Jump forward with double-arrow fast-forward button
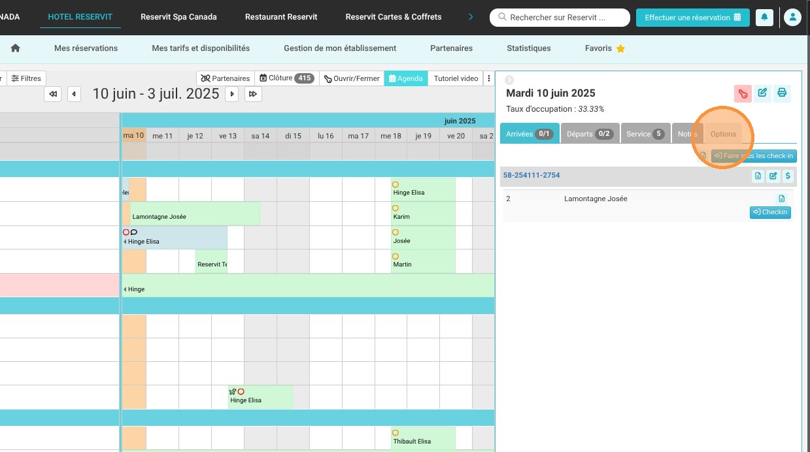The height and width of the screenshot is (452, 810). (x=253, y=94)
